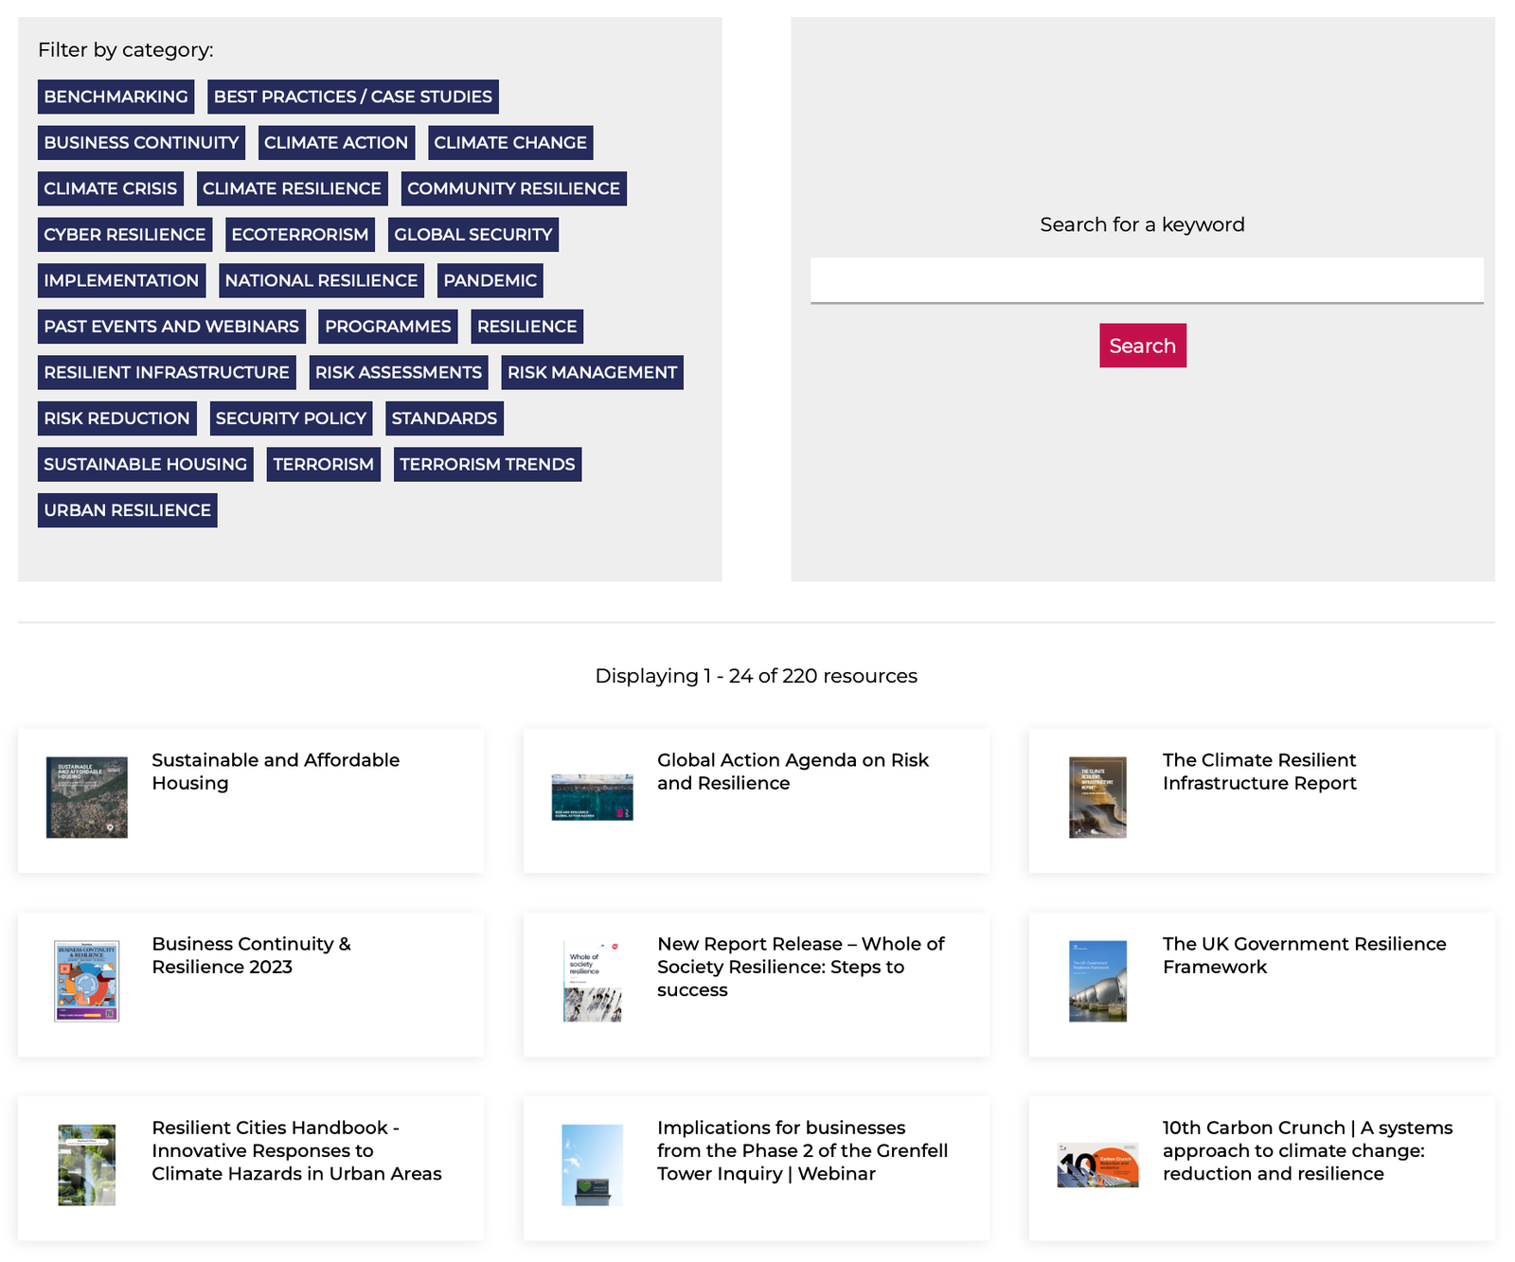This screenshot has width=1515, height=1262.
Task: Apply the CYBER RESILIENCE category filter
Action: (x=123, y=234)
